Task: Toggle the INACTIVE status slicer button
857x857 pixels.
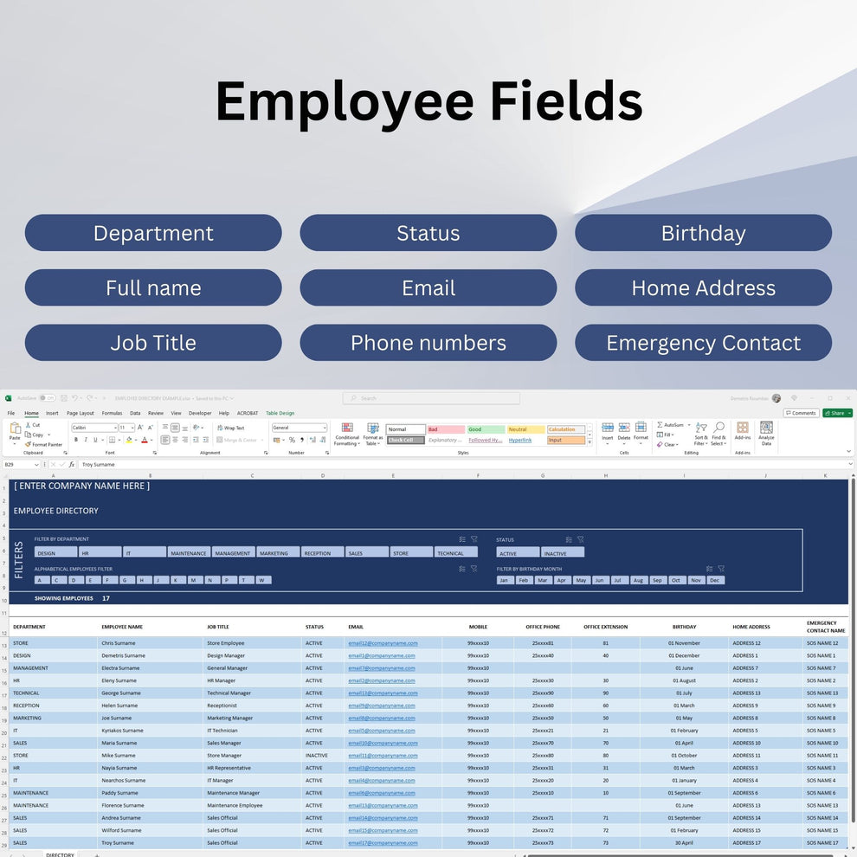Action: 563,553
